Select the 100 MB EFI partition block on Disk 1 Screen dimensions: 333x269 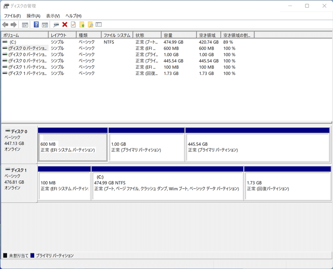[65, 184]
